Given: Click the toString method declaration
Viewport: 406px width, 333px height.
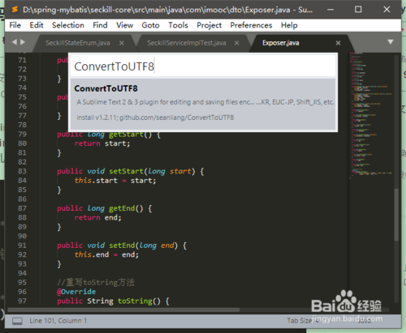Looking at the screenshot, I should 113,301.
